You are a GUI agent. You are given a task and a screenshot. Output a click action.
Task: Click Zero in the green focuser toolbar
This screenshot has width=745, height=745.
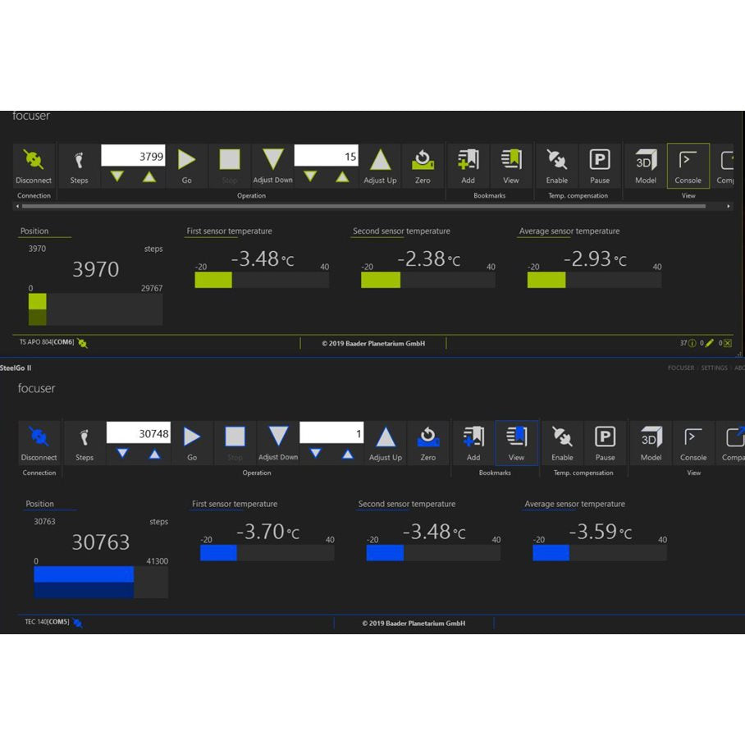coord(423,166)
